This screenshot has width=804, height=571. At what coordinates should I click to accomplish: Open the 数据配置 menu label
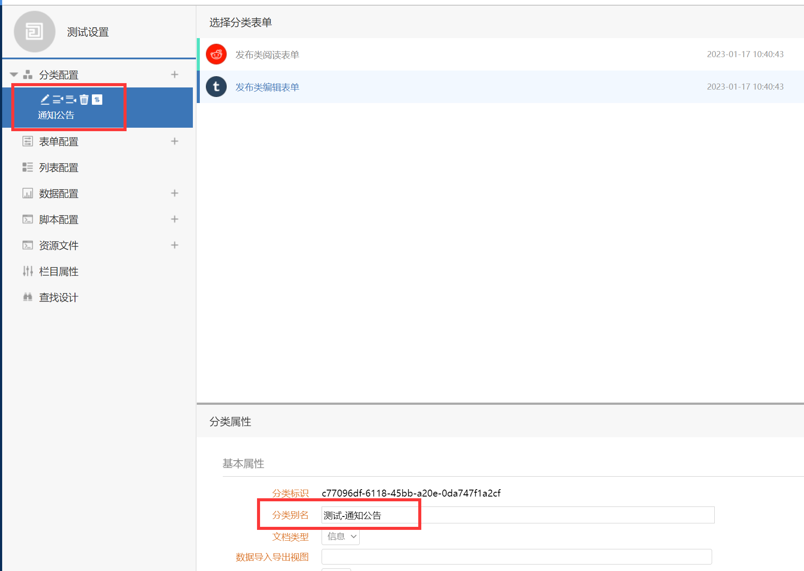click(x=59, y=194)
